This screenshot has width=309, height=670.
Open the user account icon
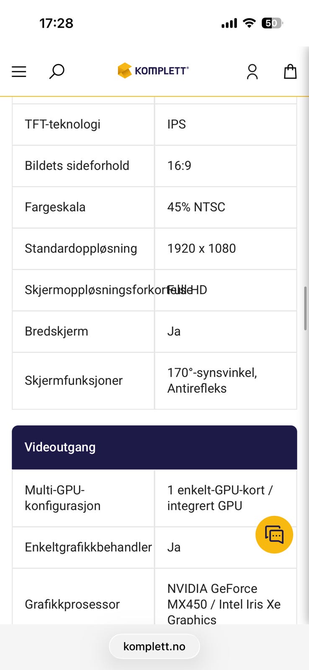252,72
